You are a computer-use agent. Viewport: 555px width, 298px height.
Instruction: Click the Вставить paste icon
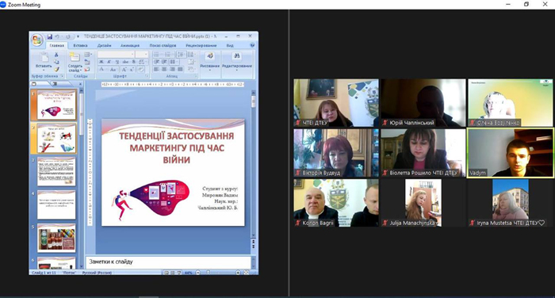tap(44, 57)
